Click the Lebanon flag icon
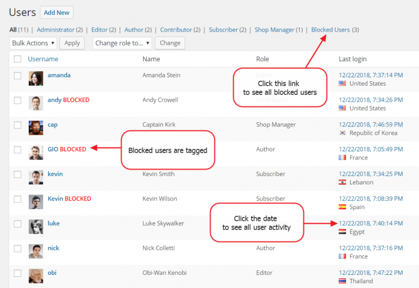419x288 pixels. pos(343,182)
